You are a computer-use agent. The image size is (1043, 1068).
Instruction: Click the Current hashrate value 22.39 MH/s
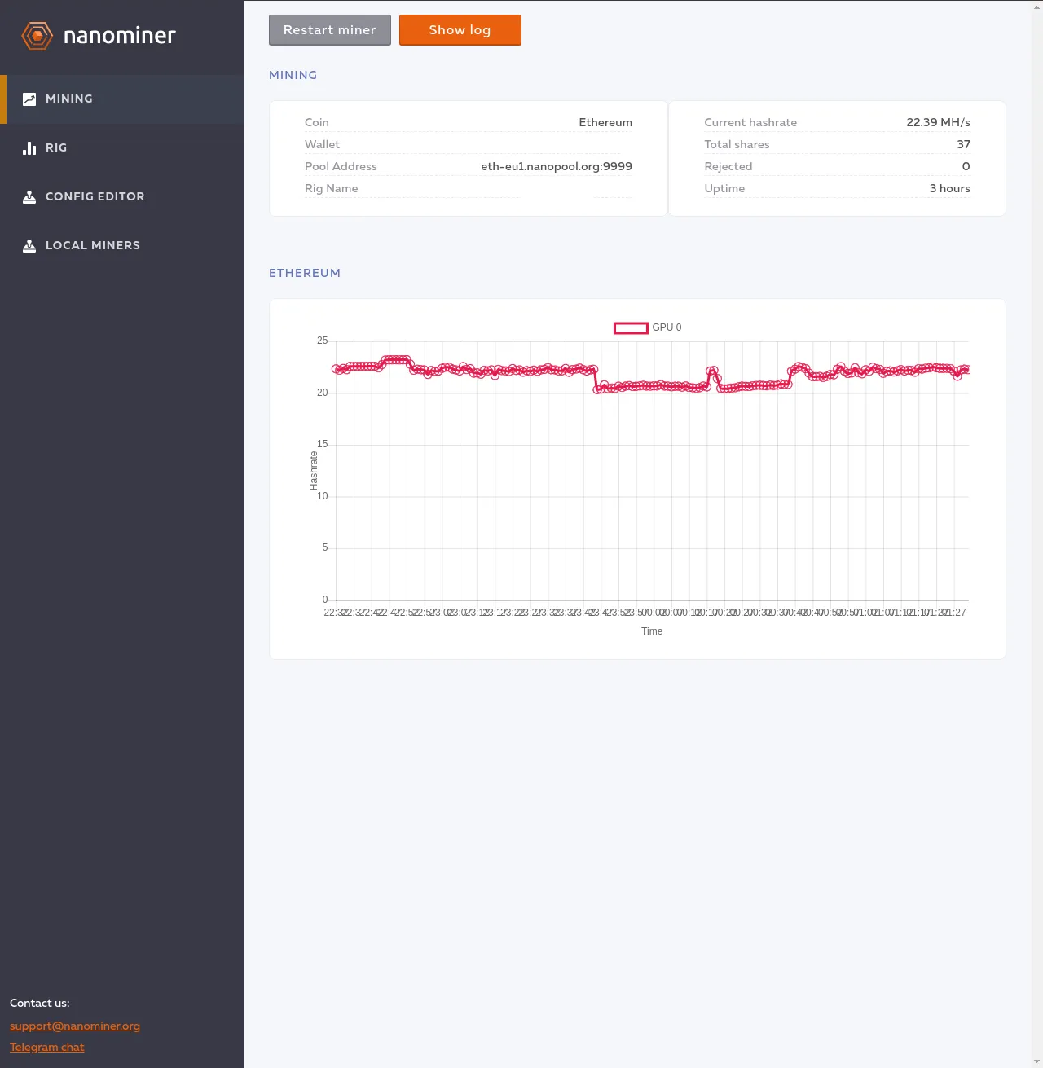pyautogui.click(x=938, y=122)
